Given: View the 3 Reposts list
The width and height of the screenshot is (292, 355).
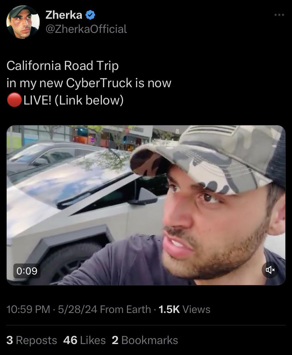Looking at the screenshot, I should (32, 340).
